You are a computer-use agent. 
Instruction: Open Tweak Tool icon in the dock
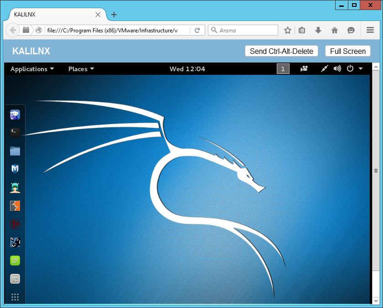pos(15,279)
